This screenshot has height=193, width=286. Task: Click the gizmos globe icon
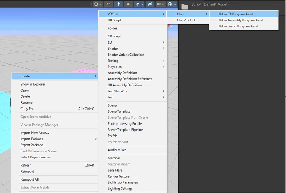pos(169,4)
